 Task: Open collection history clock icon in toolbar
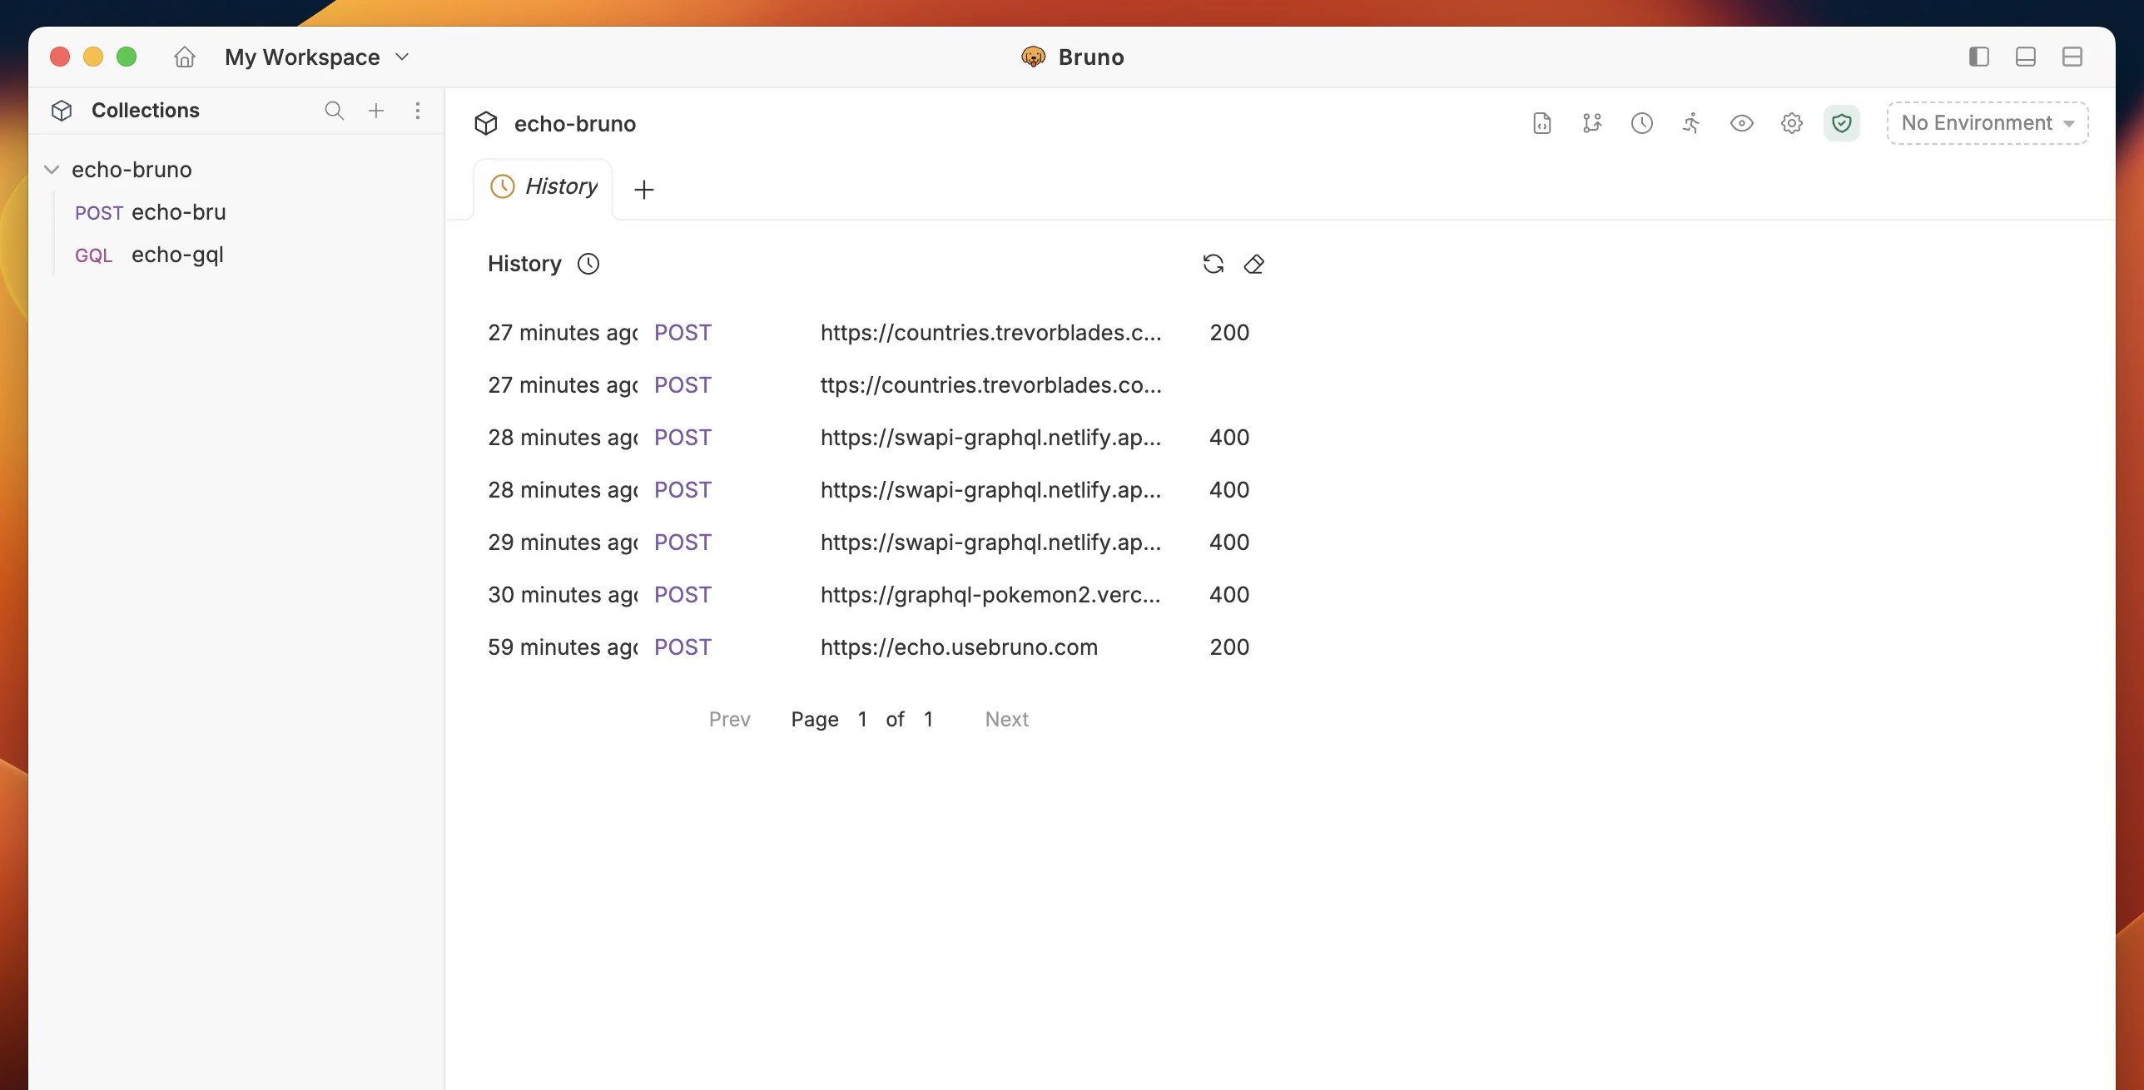click(x=1641, y=123)
